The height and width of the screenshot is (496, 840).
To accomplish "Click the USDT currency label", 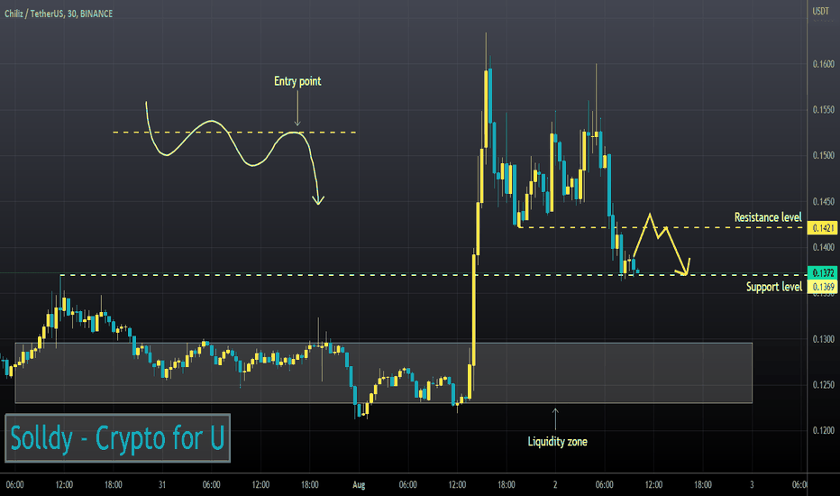I will pyautogui.click(x=821, y=11).
